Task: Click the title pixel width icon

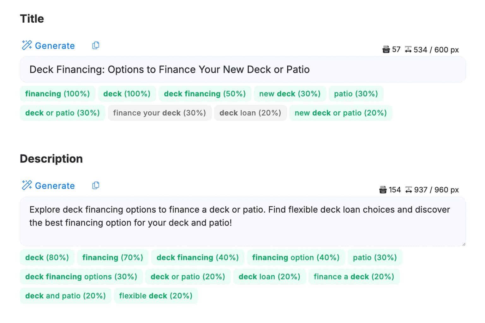Action: pos(408,50)
